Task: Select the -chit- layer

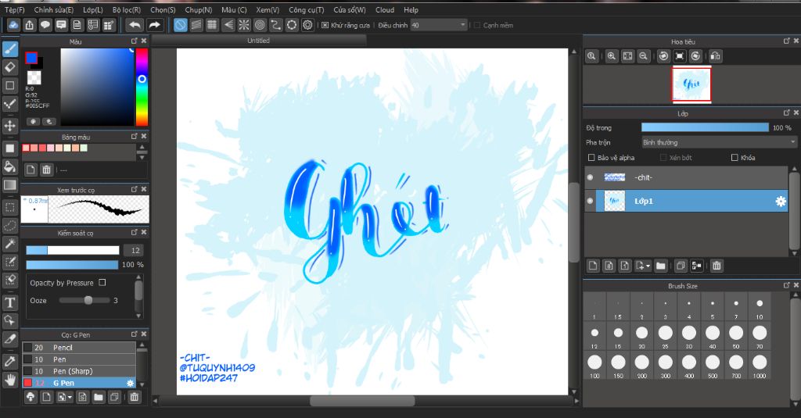Action: 687,177
